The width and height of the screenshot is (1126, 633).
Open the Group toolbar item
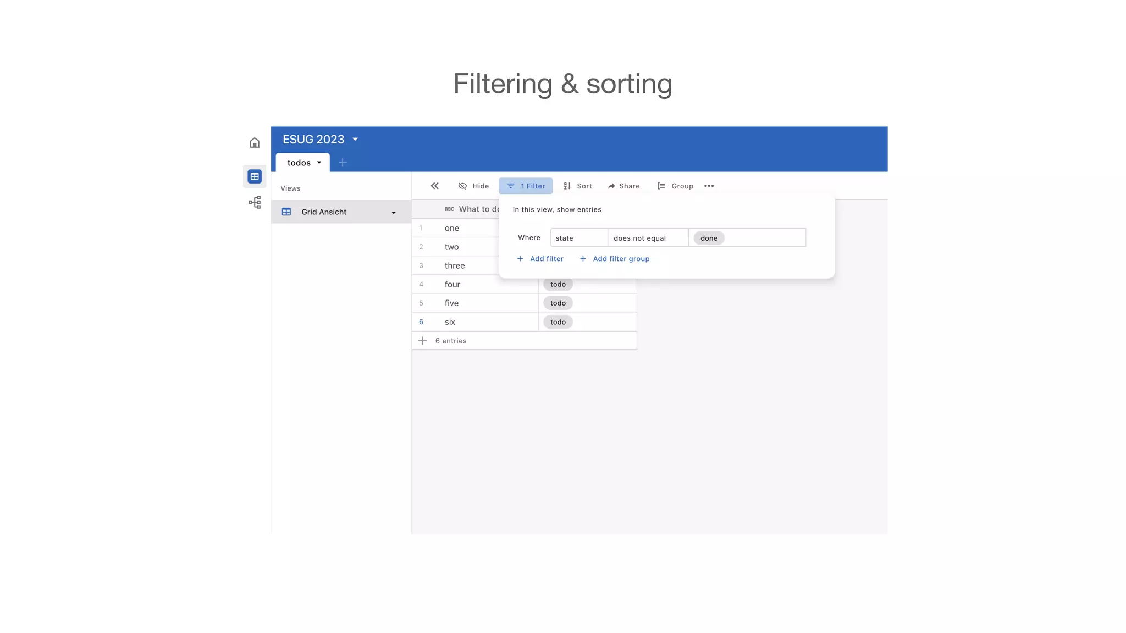pyautogui.click(x=675, y=186)
